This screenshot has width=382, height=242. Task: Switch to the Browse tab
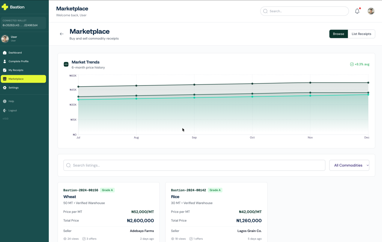339,34
